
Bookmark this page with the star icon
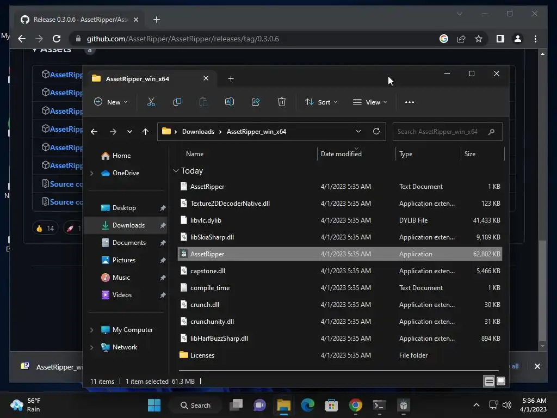click(479, 39)
